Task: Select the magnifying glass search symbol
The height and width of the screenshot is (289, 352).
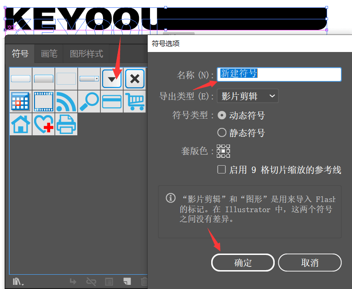Action: click(x=89, y=102)
